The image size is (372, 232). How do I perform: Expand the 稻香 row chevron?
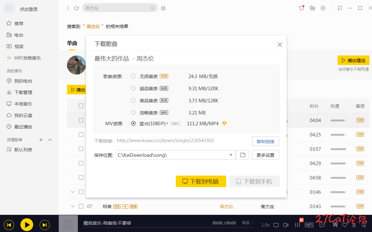point(73,206)
